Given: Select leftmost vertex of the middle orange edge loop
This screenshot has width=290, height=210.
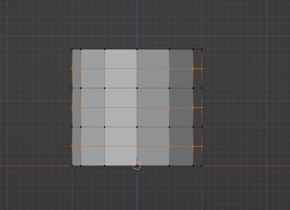Looking at the screenshot, I should pyautogui.click(x=72, y=107).
